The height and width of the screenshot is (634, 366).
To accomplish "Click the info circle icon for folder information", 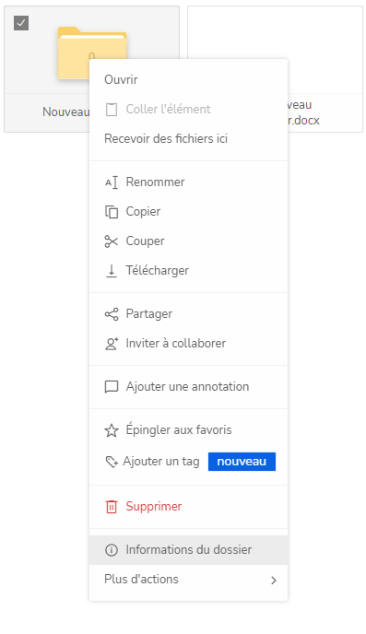I will [x=112, y=550].
